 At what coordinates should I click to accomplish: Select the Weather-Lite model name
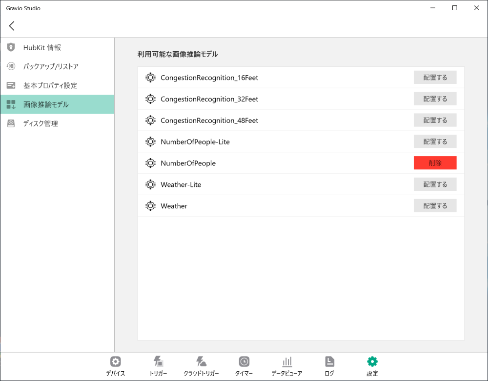181,185
